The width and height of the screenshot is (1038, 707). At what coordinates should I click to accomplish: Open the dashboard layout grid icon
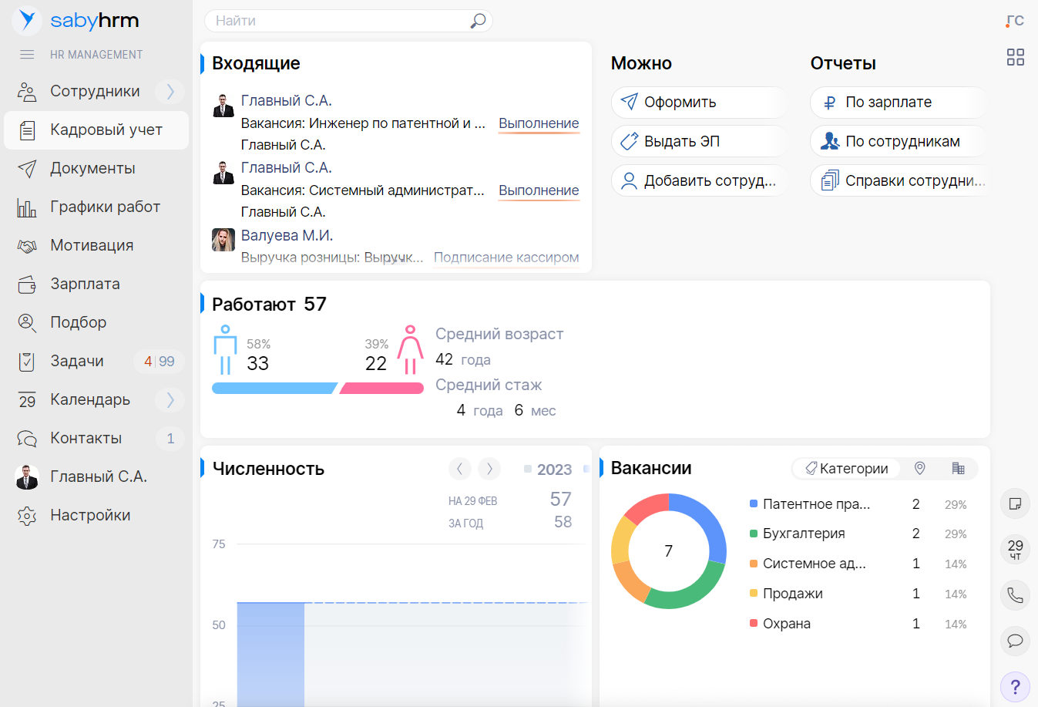[x=1016, y=56]
